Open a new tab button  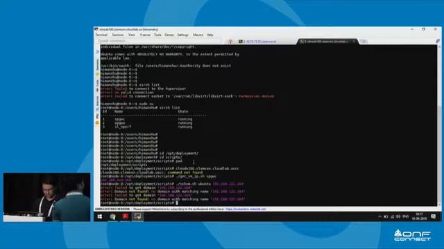[364, 41]
